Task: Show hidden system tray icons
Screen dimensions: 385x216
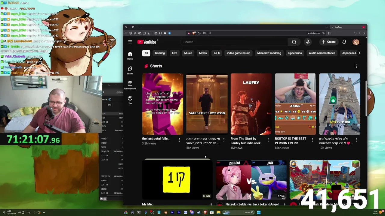Action: 44,212
